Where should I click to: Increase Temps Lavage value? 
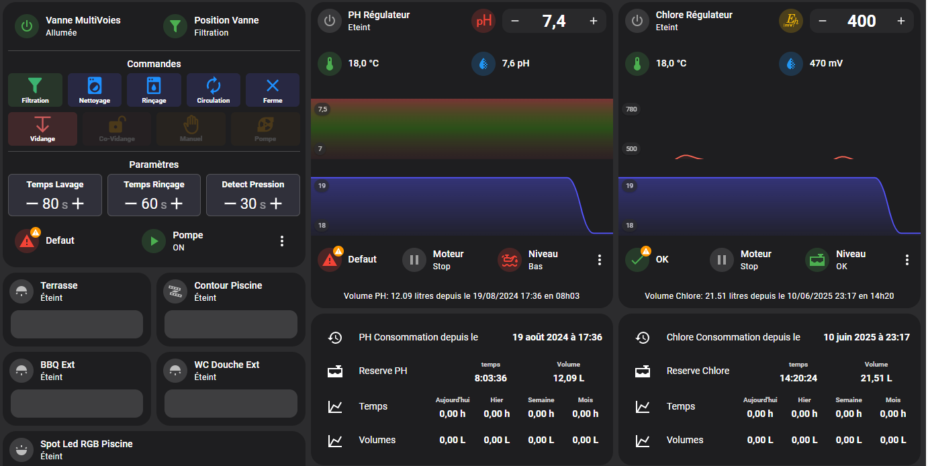point(78,203)
